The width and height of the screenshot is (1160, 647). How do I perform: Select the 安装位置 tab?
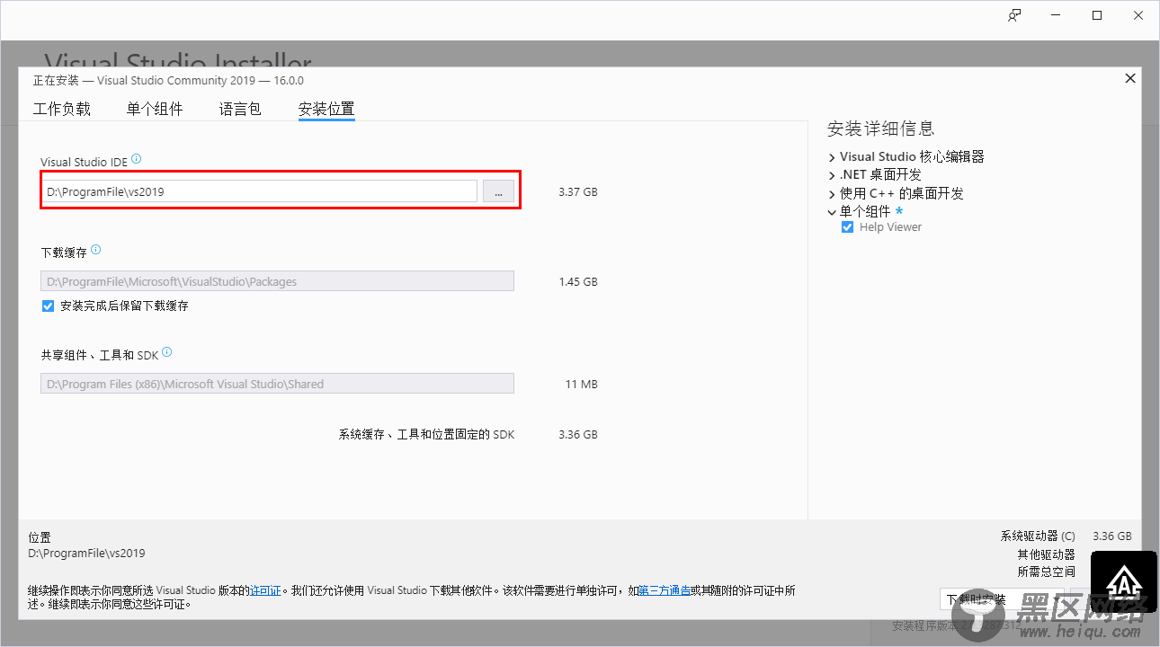(x=326, y=109)
